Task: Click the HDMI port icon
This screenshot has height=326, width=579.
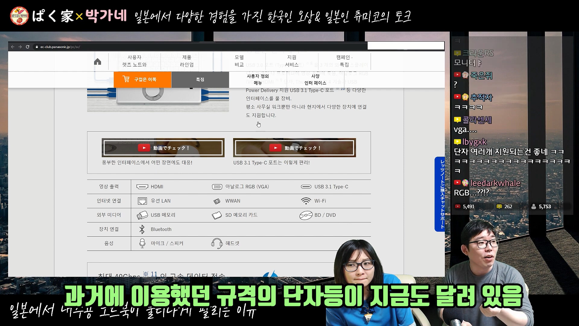Action: pyautogui.click(x=142, y=187)
